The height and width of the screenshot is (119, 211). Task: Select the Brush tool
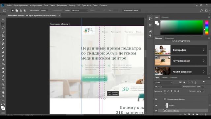click(3, 48)
